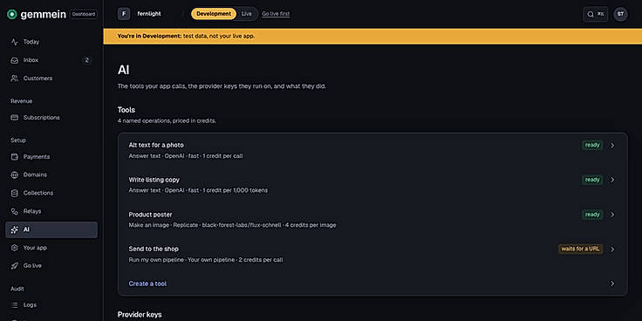
Task: Click the gemmein logo icon
Action: tap(12, 14)
